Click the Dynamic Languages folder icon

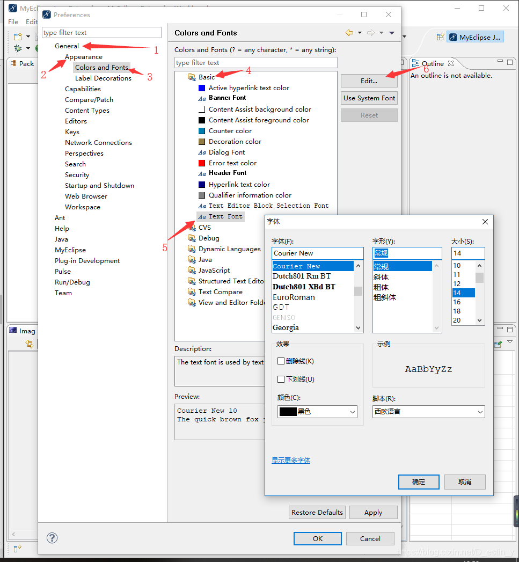tap(192, 249)
